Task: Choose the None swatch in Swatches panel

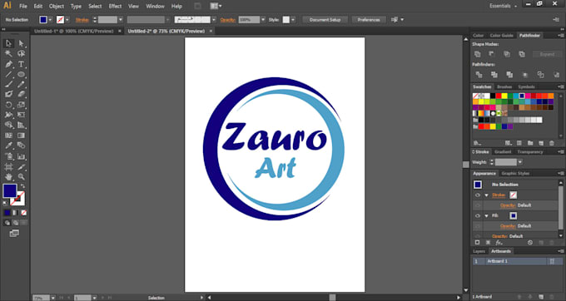Action: point(476,96)
